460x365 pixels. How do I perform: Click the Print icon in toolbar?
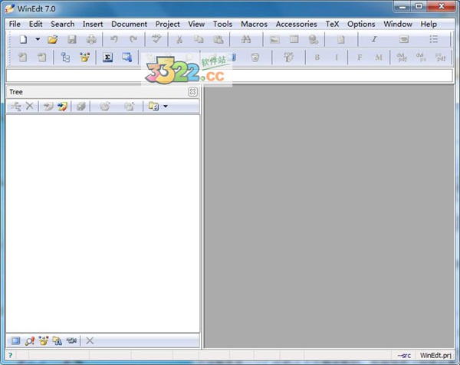click(x=91, y=39)
